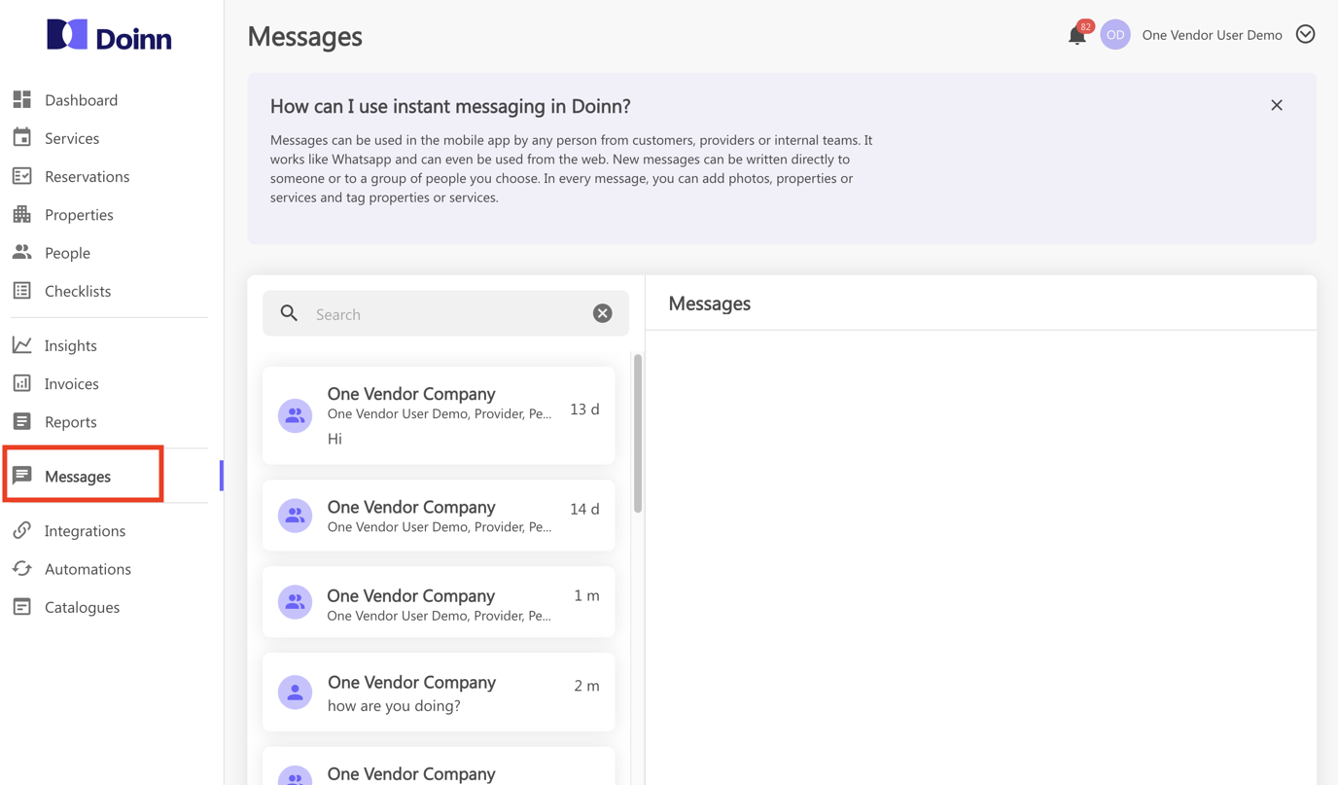Navigate to Checklists in sidebar
Image resolution: width=1338 pixels, height=785 pixels.
(77, 291)
